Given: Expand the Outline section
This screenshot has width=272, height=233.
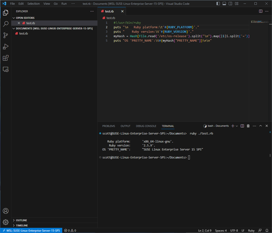Looking at the screenshot, I should coord(21,220).
